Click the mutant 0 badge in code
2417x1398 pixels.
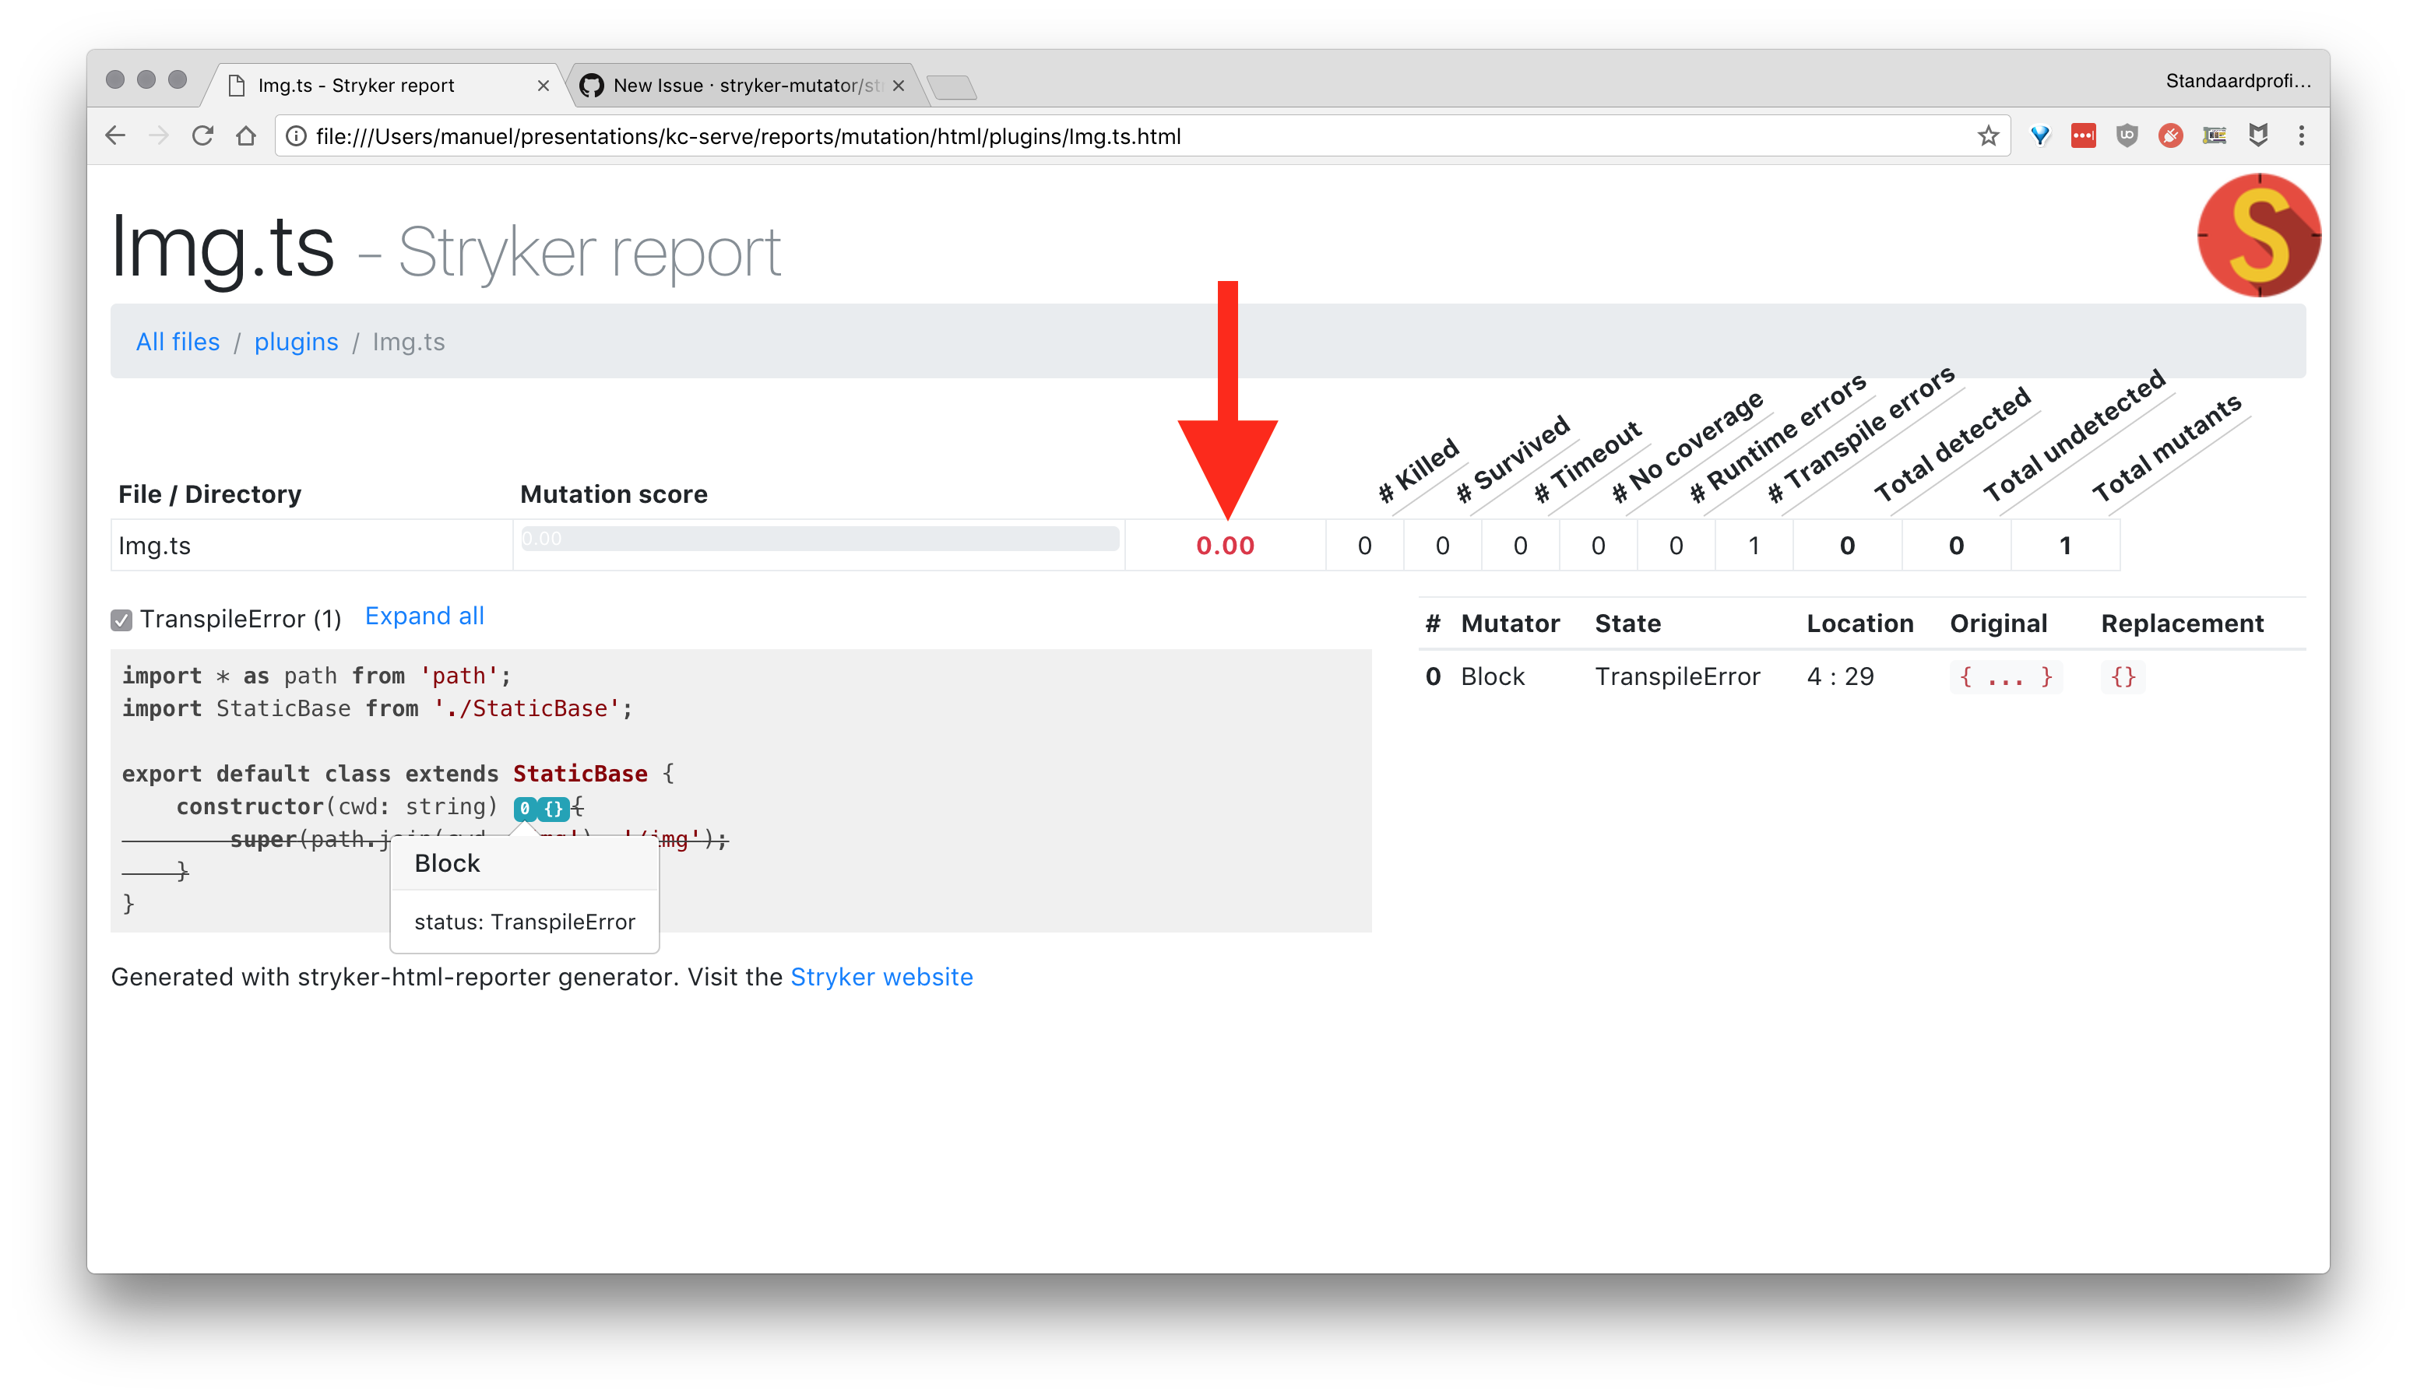tap(525, 808)
